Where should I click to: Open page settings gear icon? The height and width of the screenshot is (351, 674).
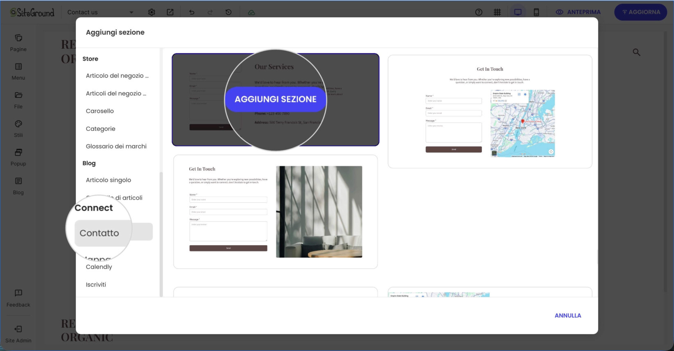pos(152,12)
